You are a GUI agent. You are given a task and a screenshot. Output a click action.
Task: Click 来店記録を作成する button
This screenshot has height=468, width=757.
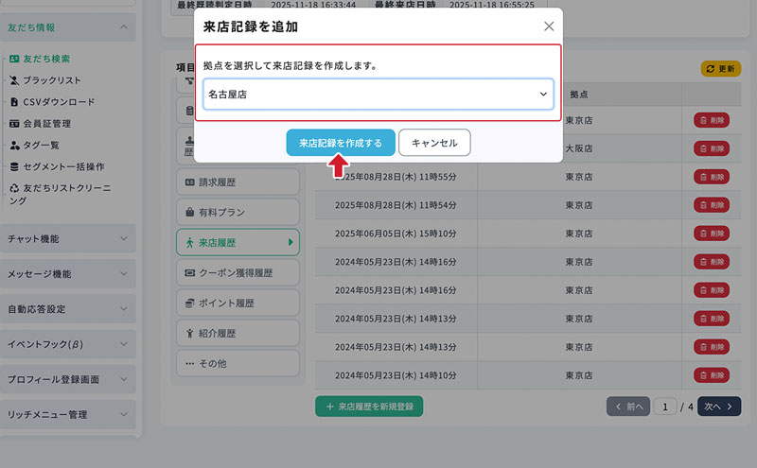coord(341,143)
